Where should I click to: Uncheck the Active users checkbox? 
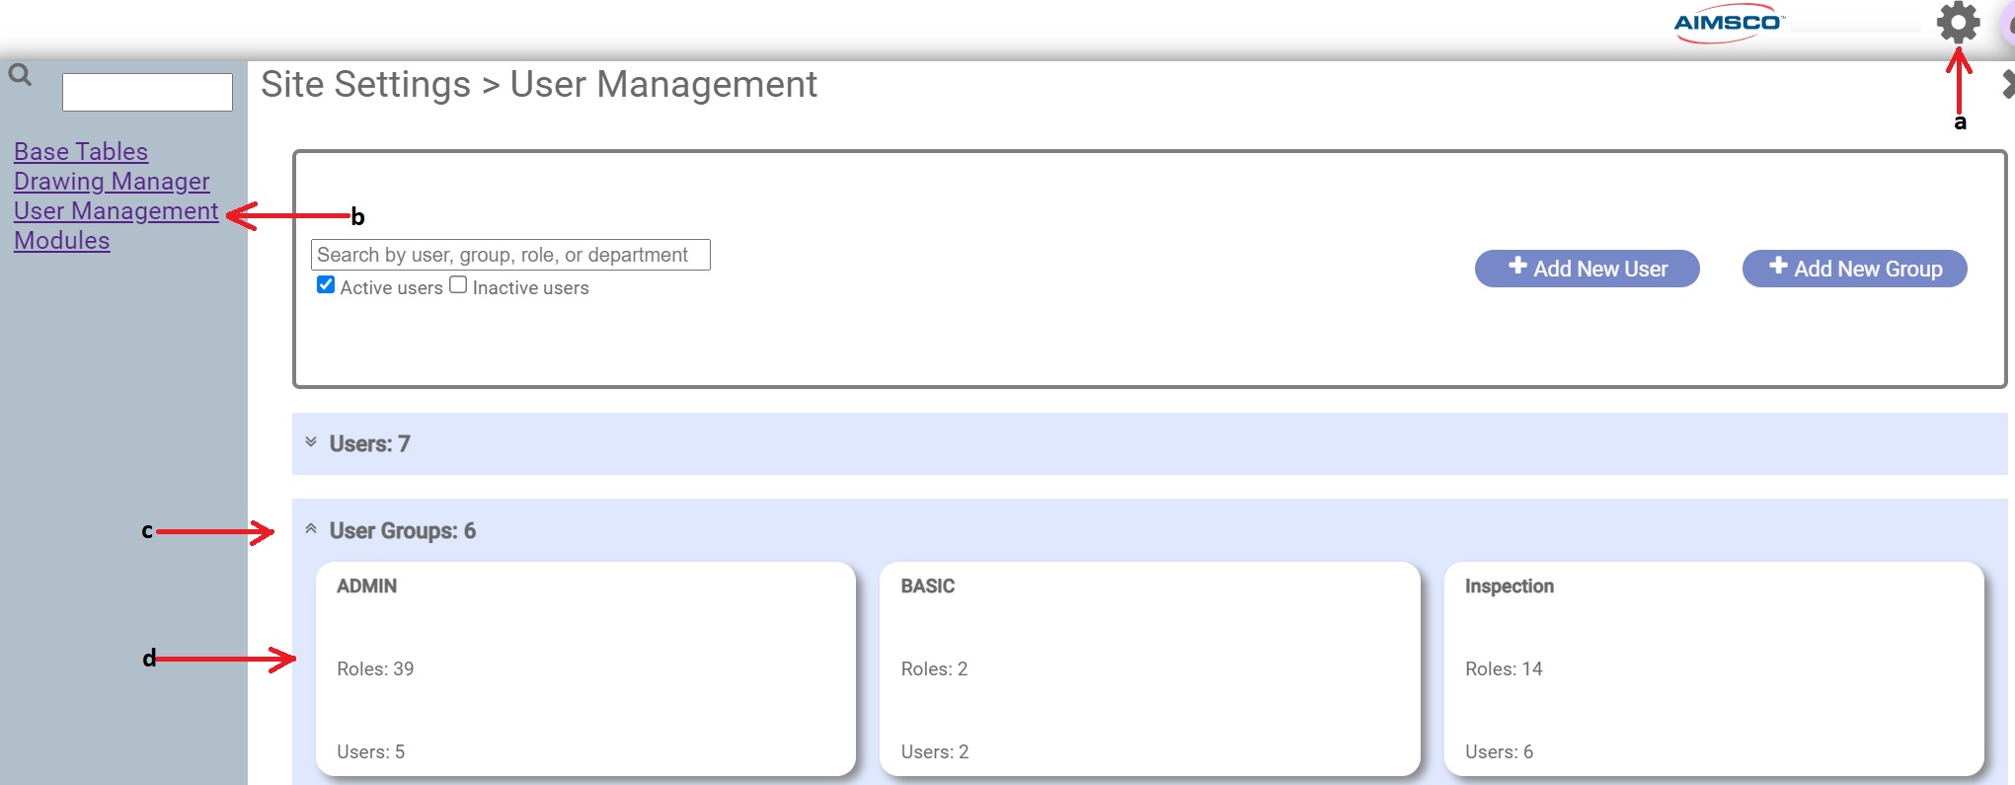326,285
